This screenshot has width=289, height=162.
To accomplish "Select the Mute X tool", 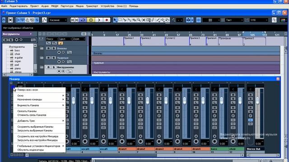I will (144, 20).
